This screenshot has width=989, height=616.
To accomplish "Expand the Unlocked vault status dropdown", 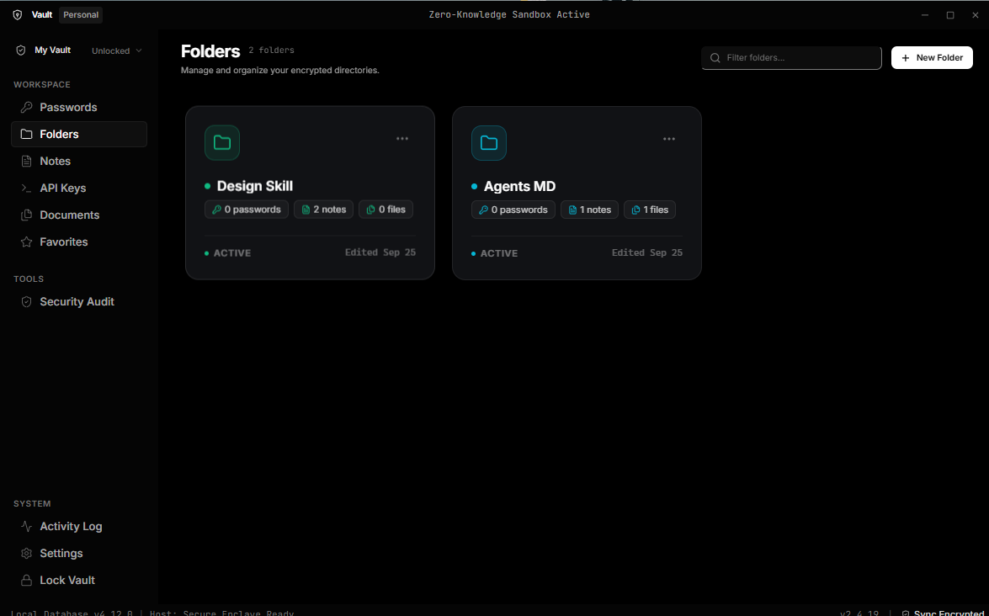I will pos(117,51).
